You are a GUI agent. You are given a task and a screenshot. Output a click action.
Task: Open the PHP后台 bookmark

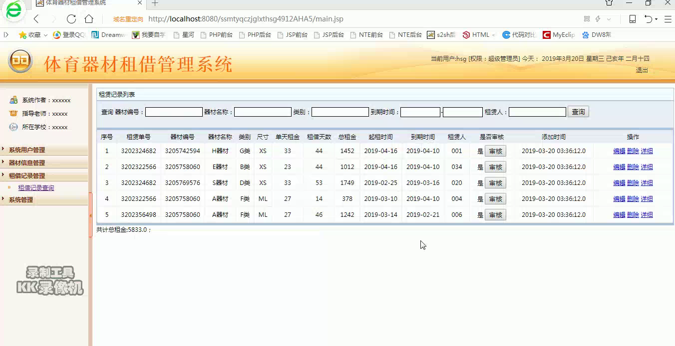point(255,35)
